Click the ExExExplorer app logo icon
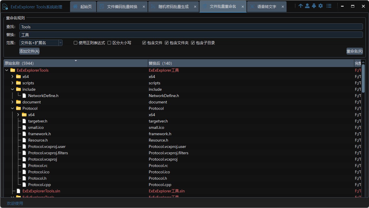Screen dimensions: 369x208 [5, 6]
